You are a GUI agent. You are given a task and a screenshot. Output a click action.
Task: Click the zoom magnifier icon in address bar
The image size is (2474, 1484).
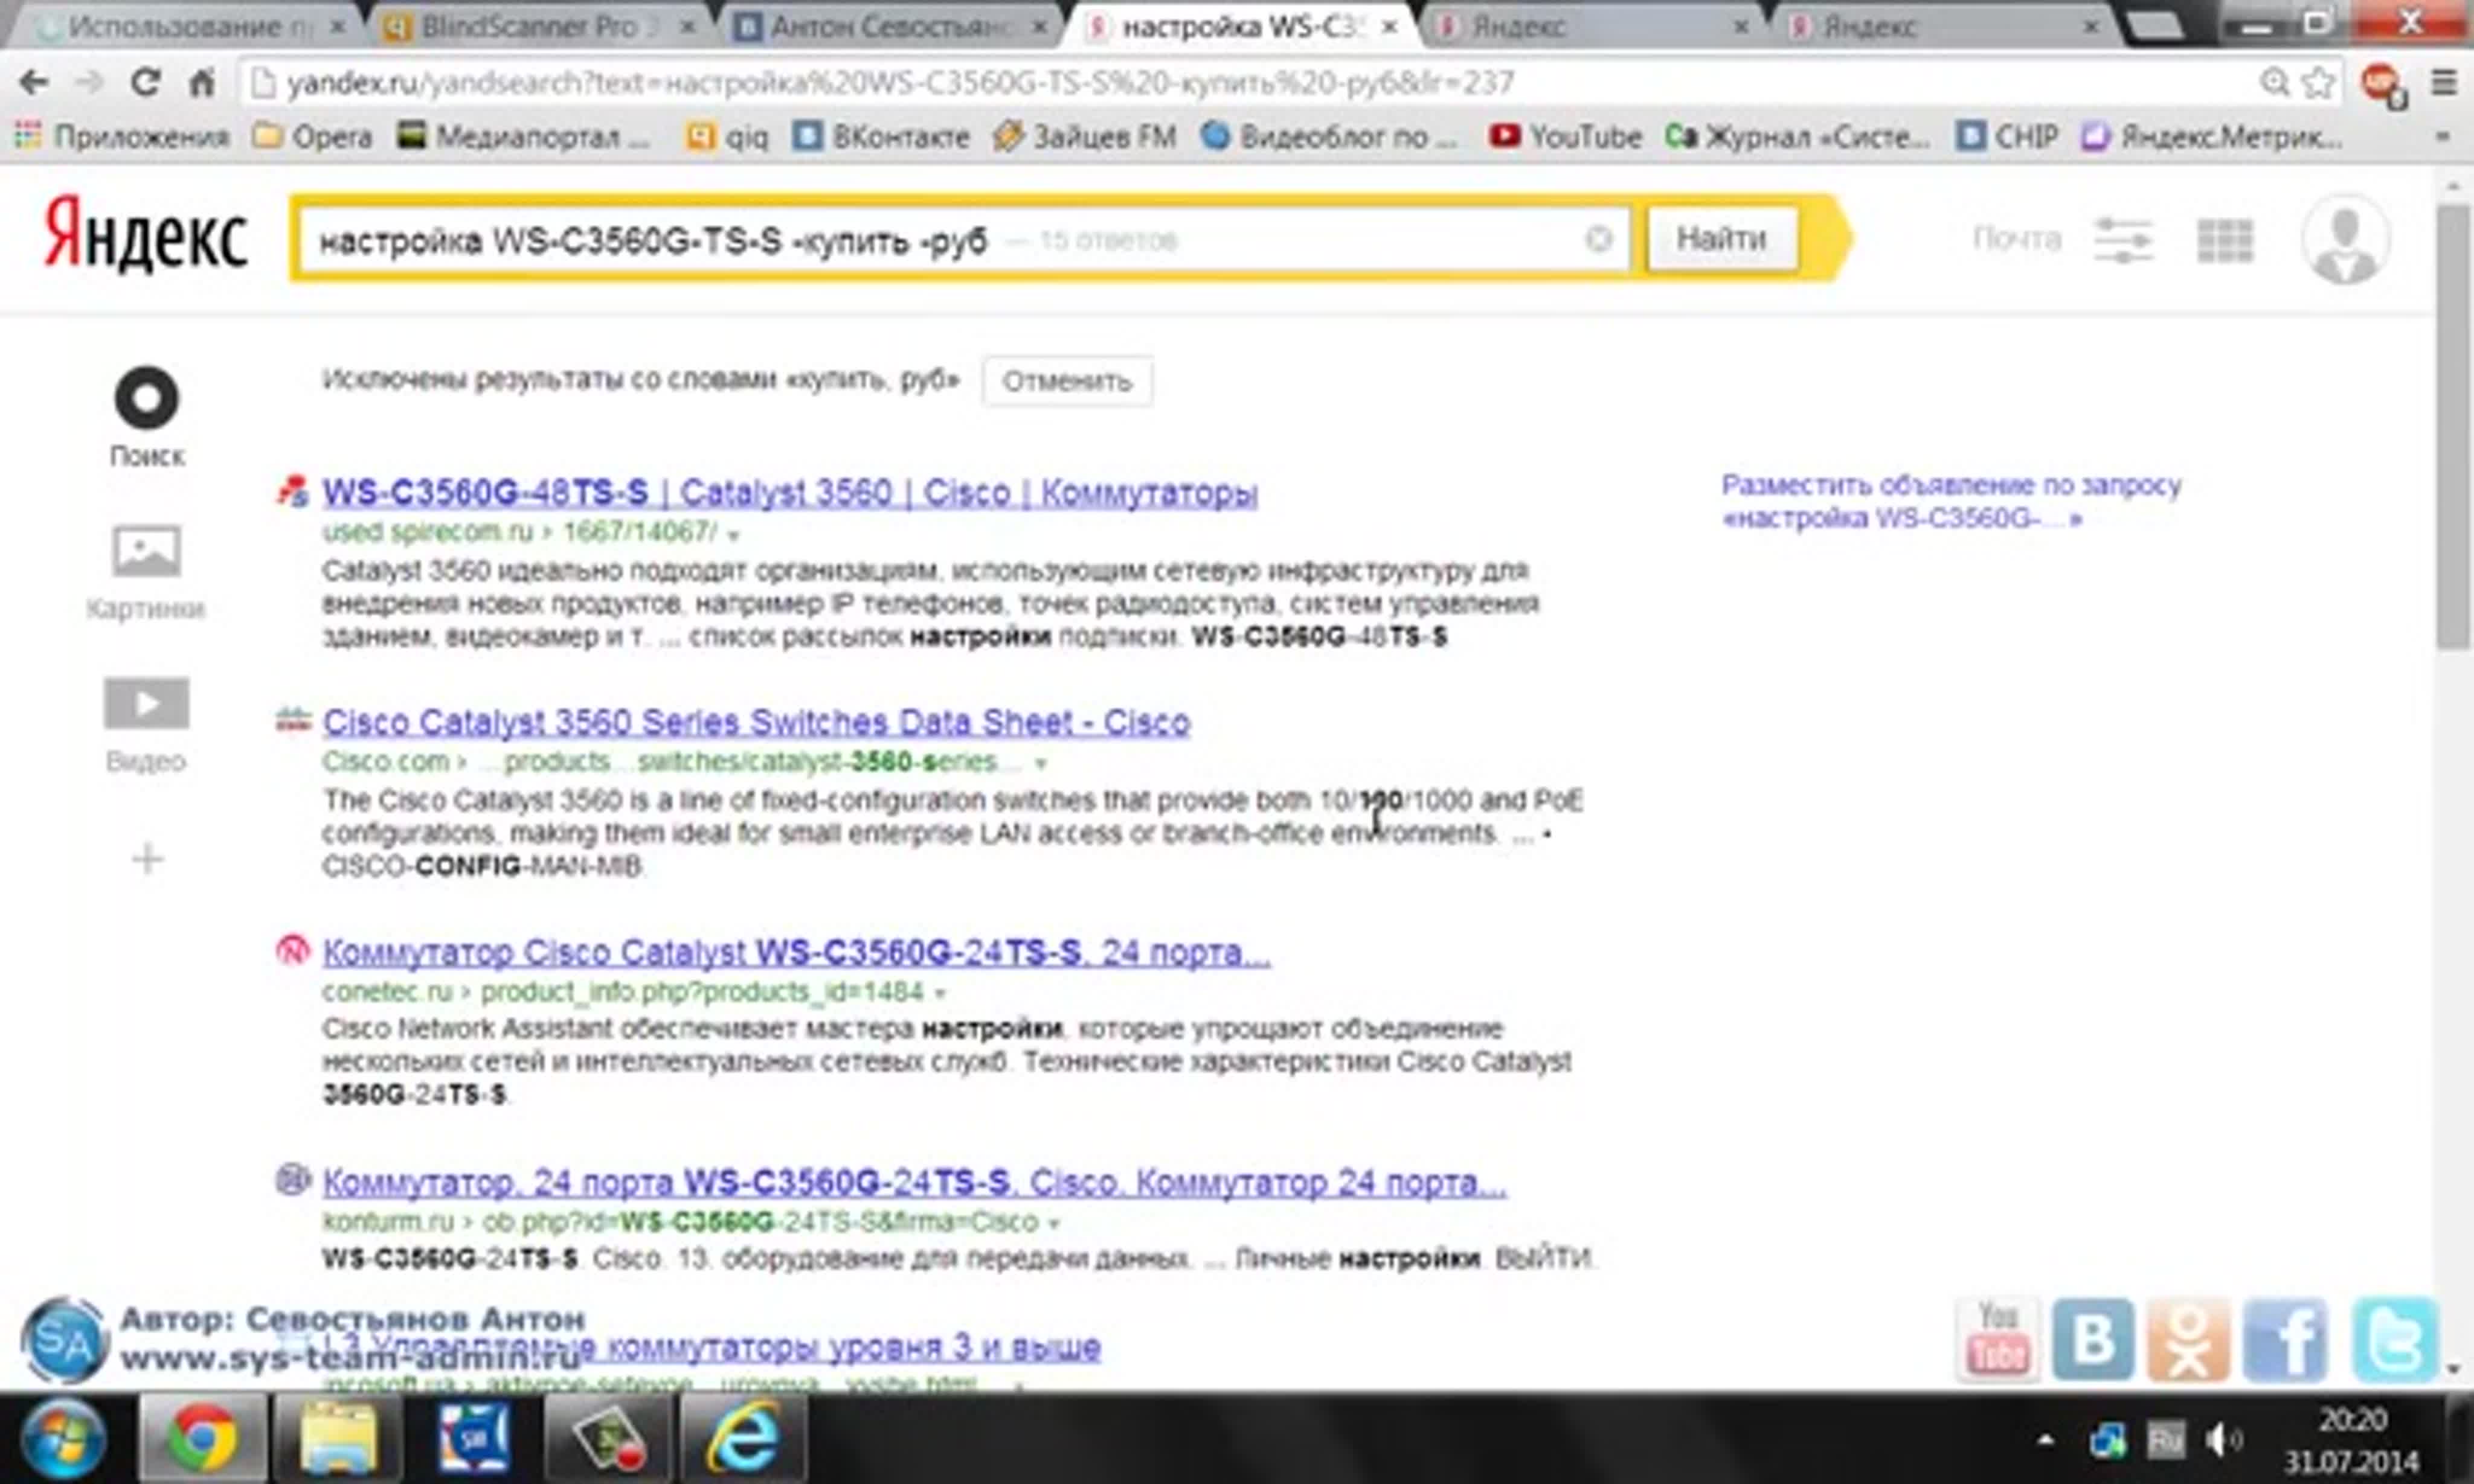pos(2275,82)
